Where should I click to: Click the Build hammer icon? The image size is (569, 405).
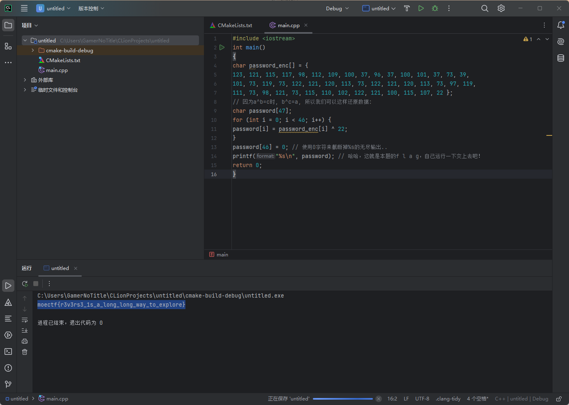click(407, 8)
